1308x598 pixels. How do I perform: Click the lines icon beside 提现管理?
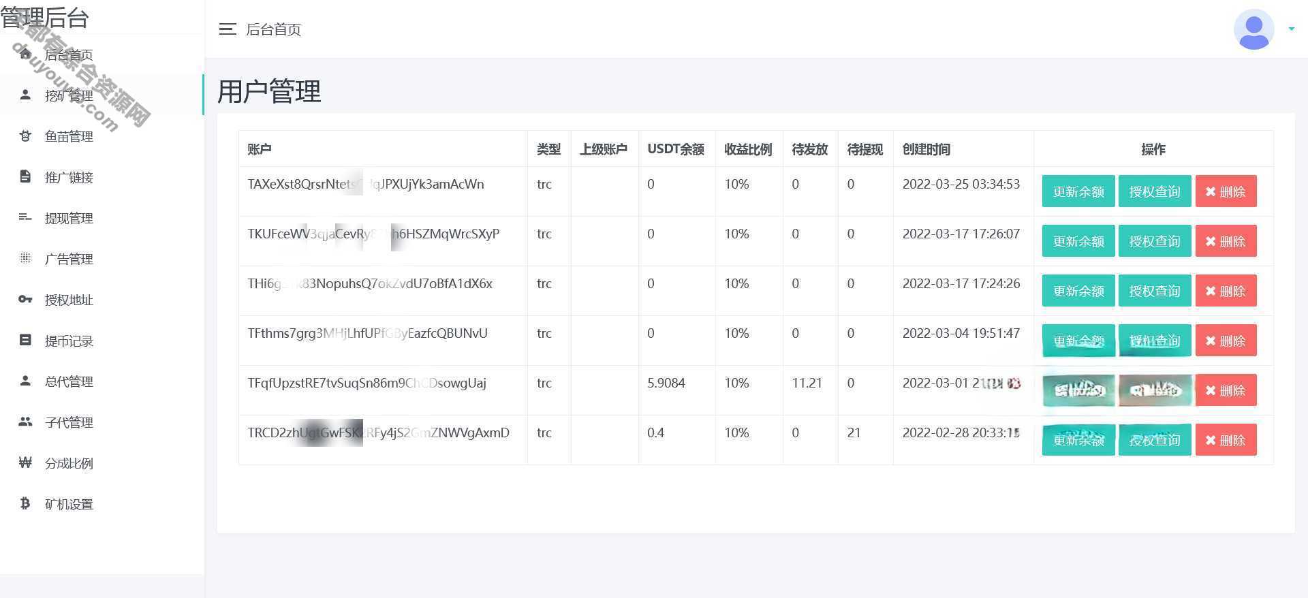tap(25, 217)
